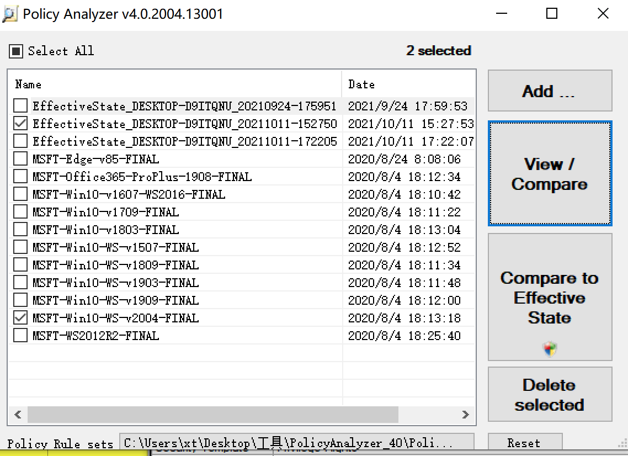Check the MSFT-WS2012R2-FINAL checkbox
Viewport: 628px width, 456px height.
pos(20,335)
